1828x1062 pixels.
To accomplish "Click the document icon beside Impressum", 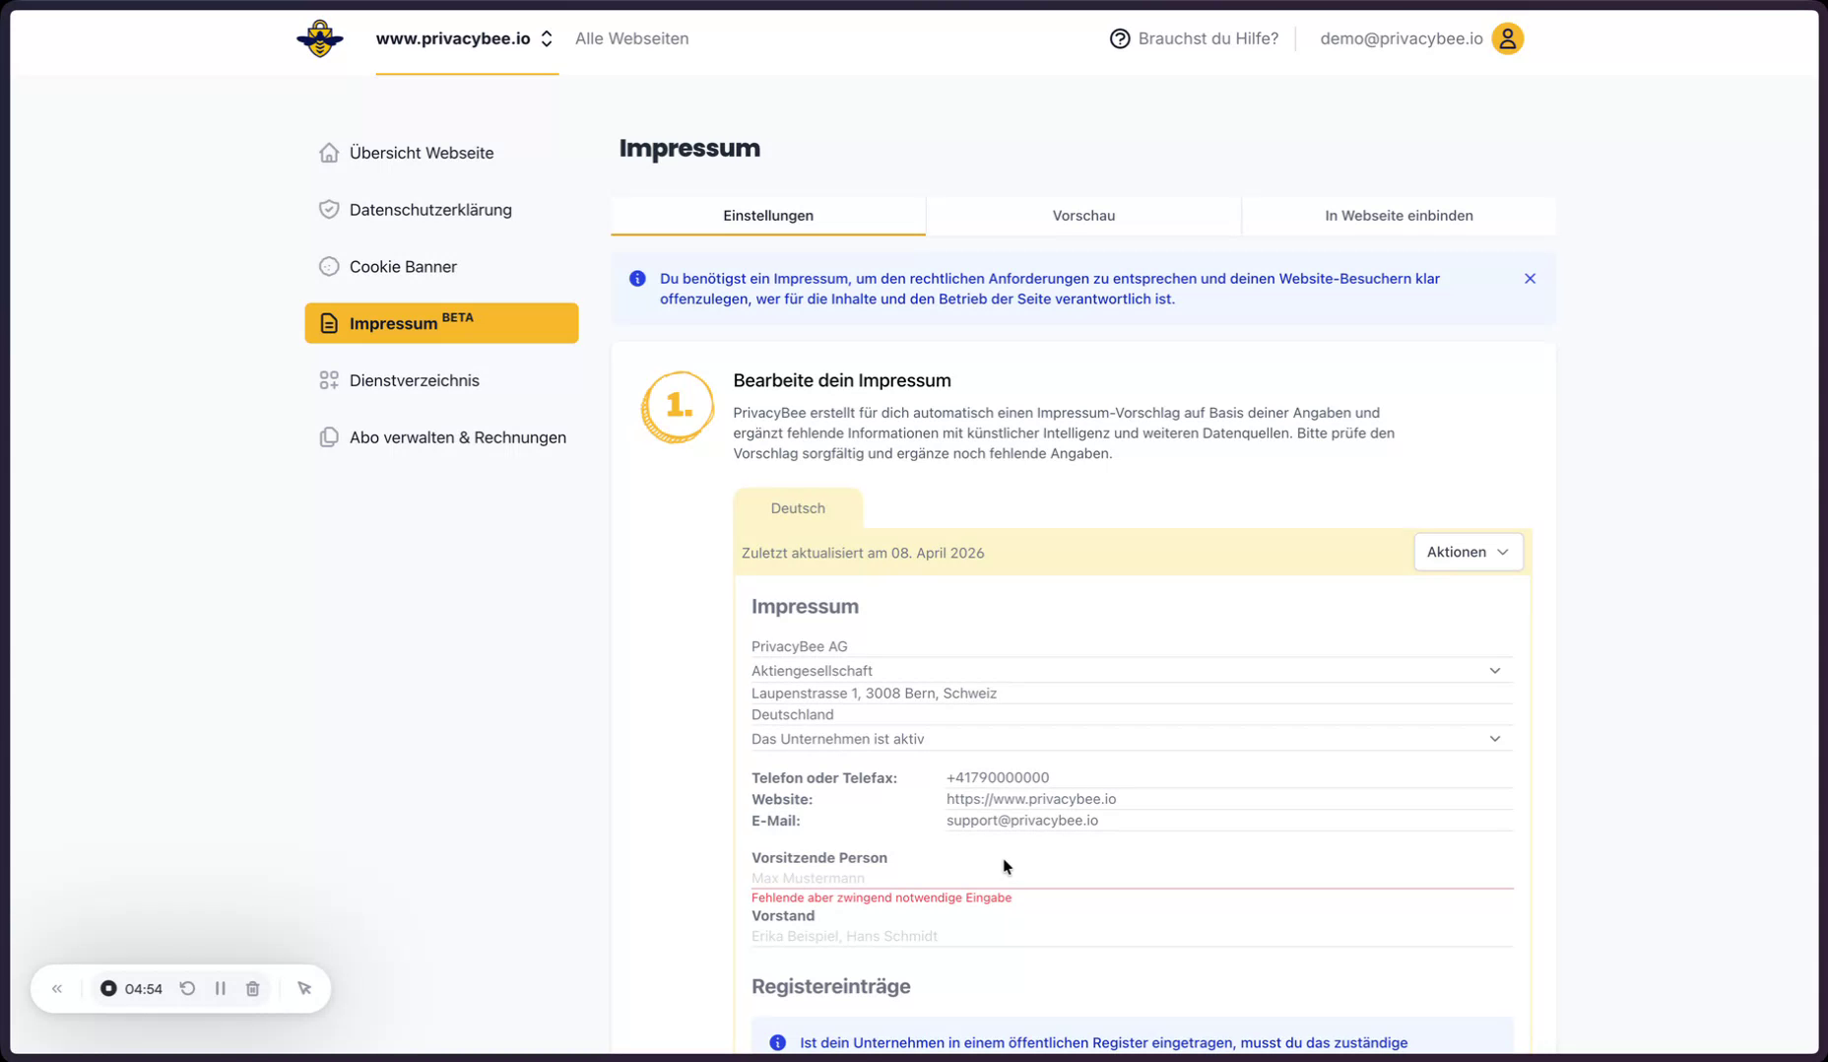I will point(329,323).
